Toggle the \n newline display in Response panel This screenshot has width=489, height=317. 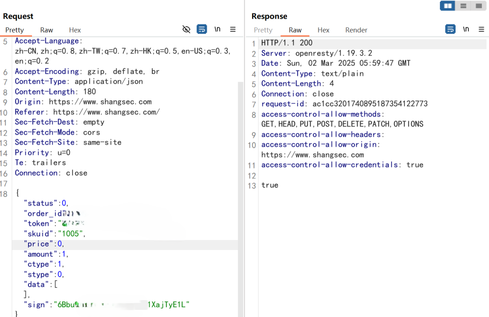(466, 30)
